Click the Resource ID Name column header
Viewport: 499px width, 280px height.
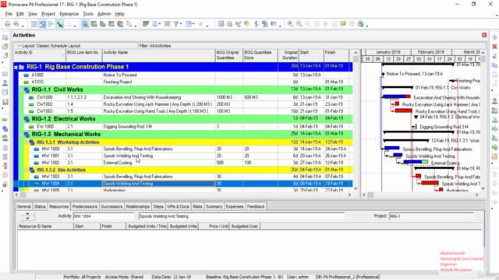point(45,226)
